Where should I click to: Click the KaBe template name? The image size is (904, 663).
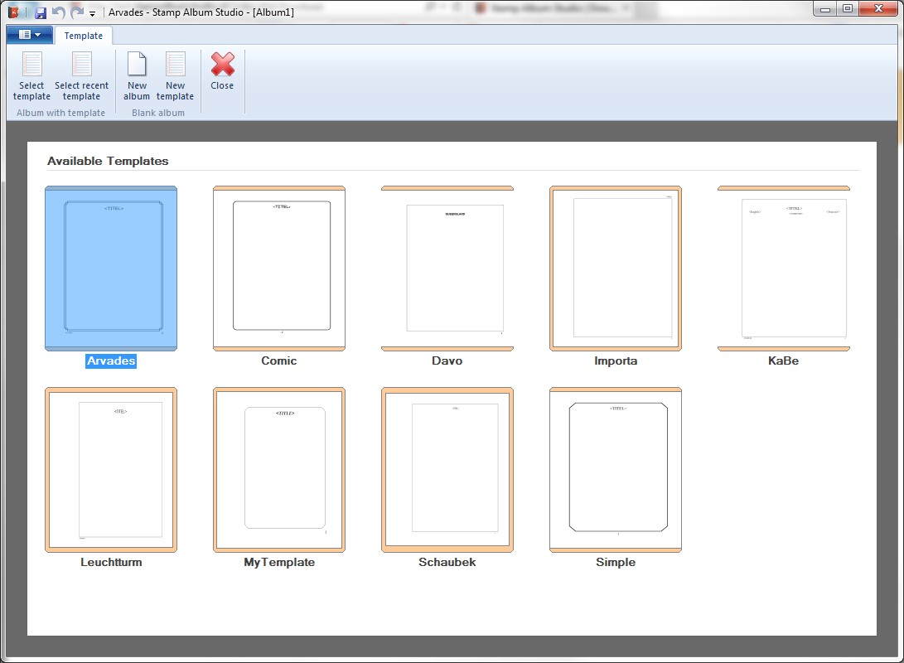784,361
